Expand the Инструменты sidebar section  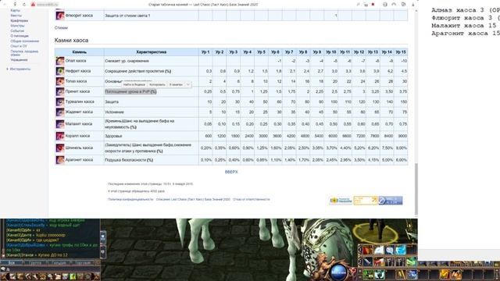point(20,69)
